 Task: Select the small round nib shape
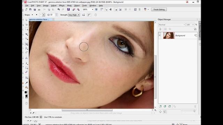click(x=32, y=15)
